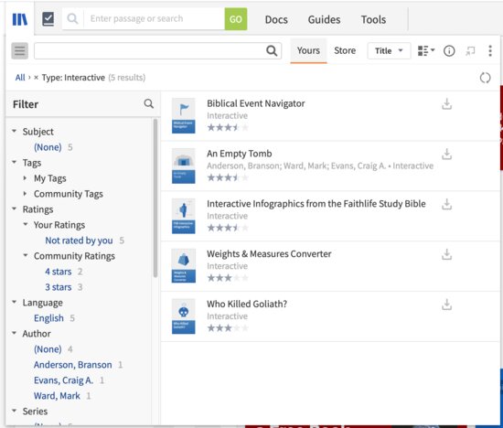Click Weights & Measures Converter thumbnail
The height and width of the screenshot is (428, 503).
coord(183,266)
